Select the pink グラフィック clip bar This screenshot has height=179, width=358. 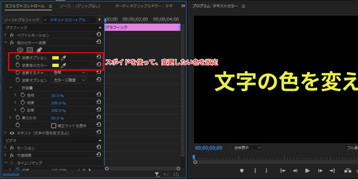pyautogui.click(x=142, y=27)
